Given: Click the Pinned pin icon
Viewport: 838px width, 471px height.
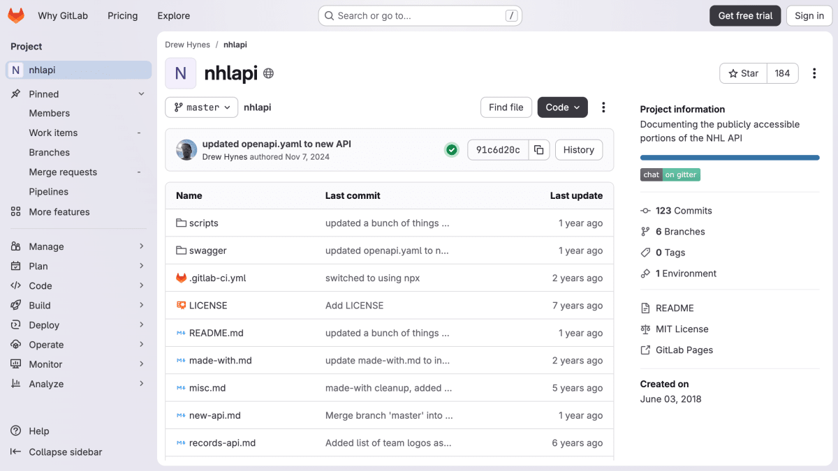Looking at the screenshot, I should click(15, 94).
